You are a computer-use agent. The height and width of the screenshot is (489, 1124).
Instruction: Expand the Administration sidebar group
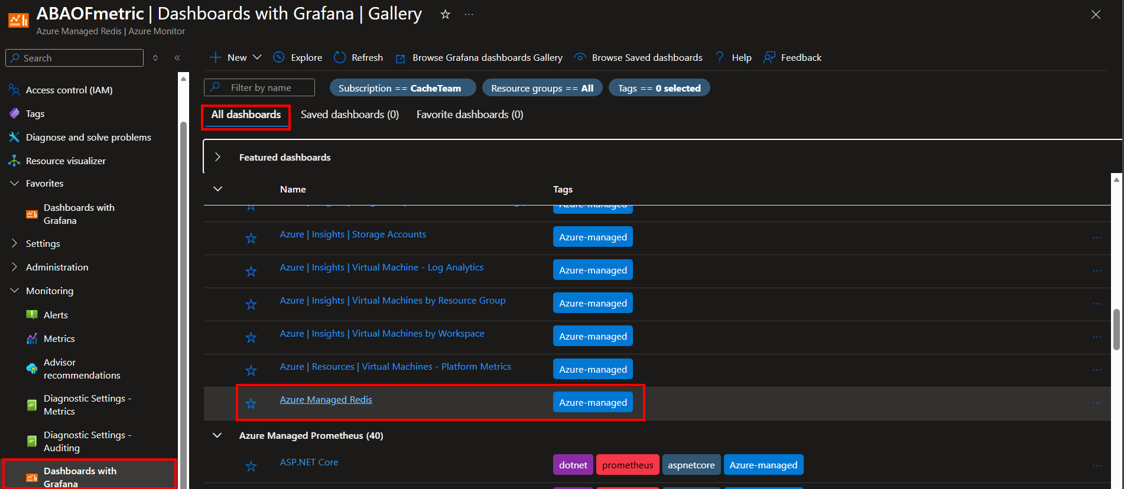[x=15, y=267]
